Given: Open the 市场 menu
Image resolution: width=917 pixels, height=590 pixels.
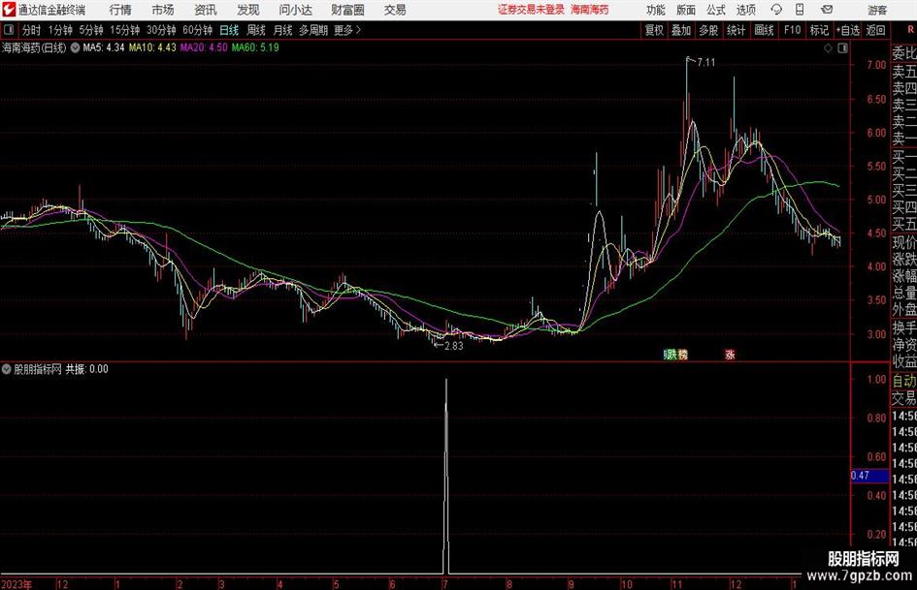Looking at the screenshot, I should tap(163, 10).
